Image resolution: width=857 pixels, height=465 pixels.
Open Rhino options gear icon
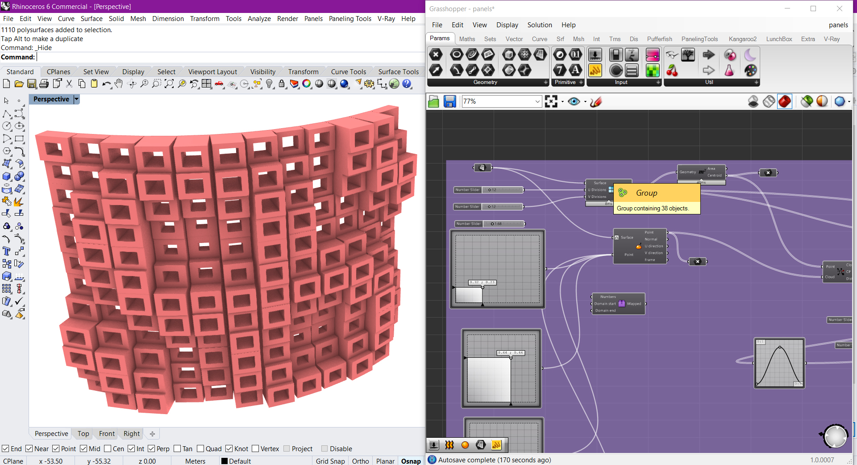[x=369, y=84]
